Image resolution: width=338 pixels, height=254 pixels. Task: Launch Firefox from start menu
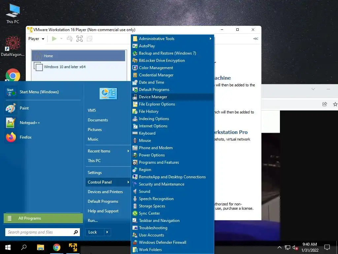tap(43, 137)
